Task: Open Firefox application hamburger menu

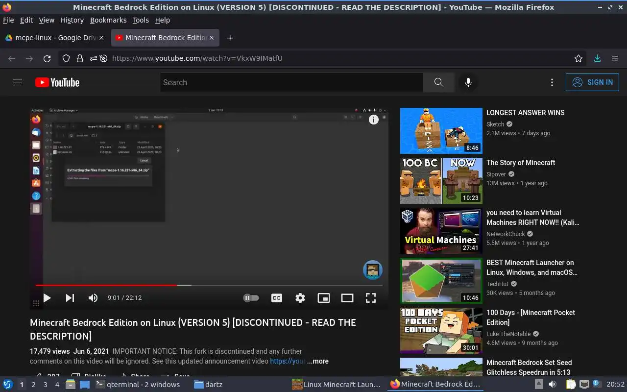Action: pyautogui.click(x=615, y=58)
